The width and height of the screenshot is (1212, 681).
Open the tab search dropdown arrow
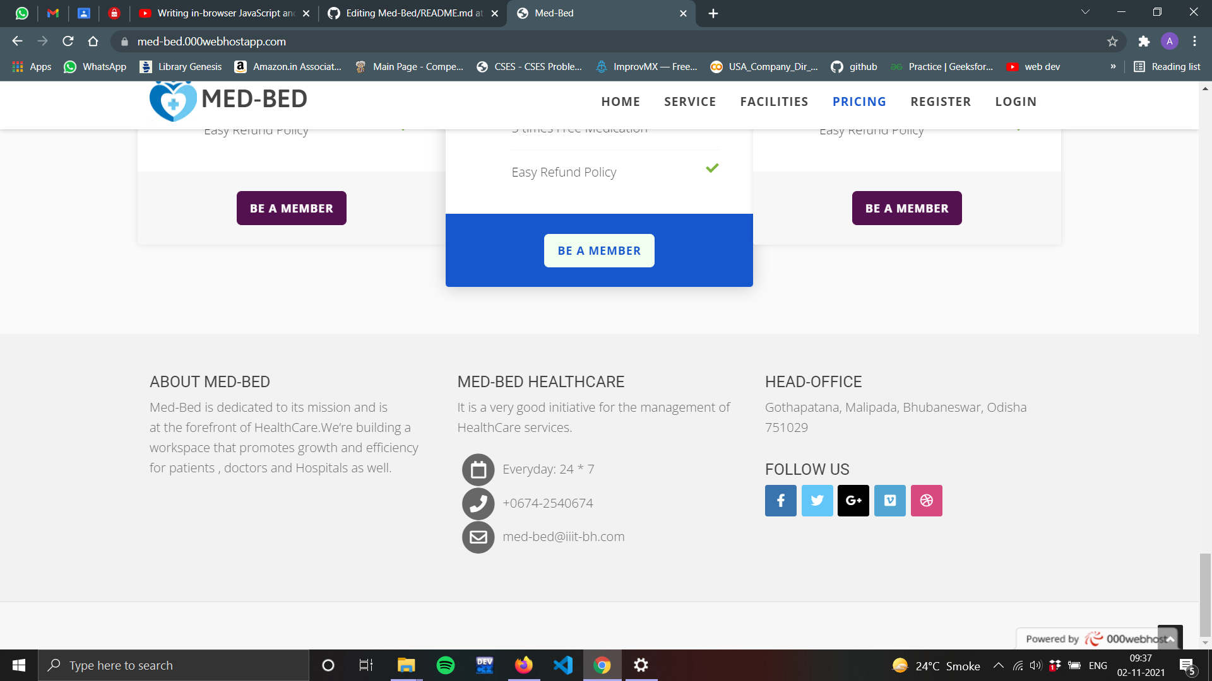1084,12
